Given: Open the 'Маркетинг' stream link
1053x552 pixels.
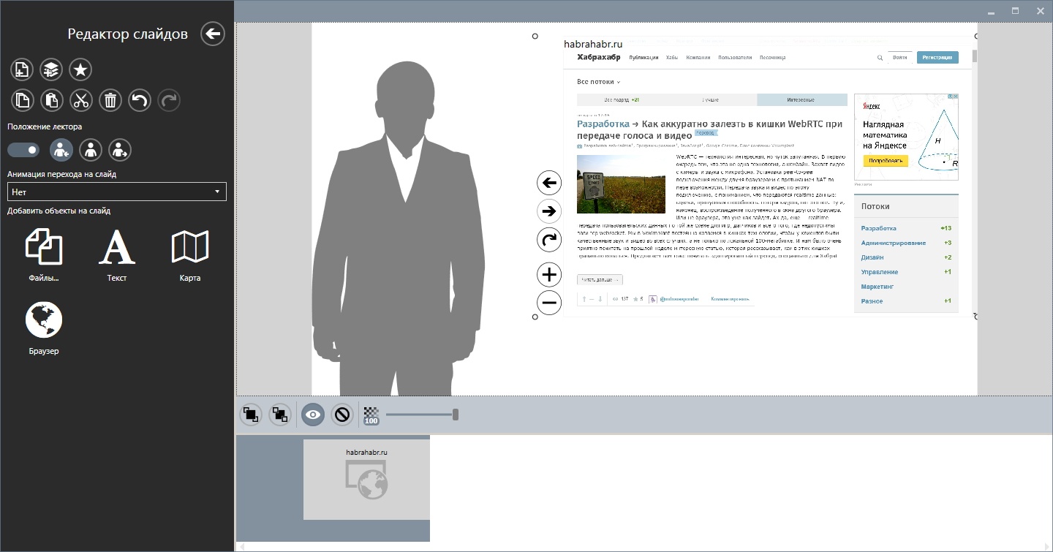Looking at the screenshot, I should 877,287.
